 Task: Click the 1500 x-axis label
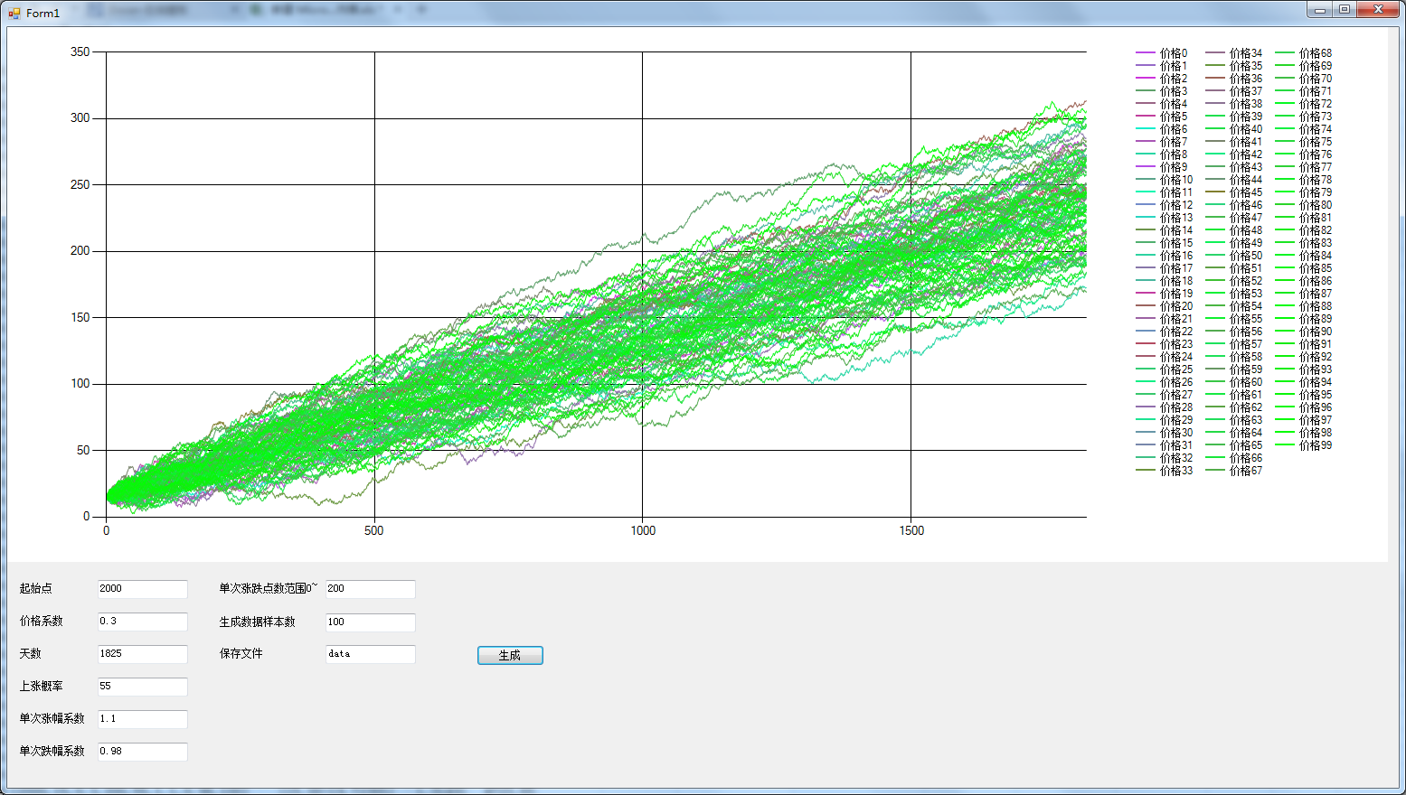[x=911, y=530]
